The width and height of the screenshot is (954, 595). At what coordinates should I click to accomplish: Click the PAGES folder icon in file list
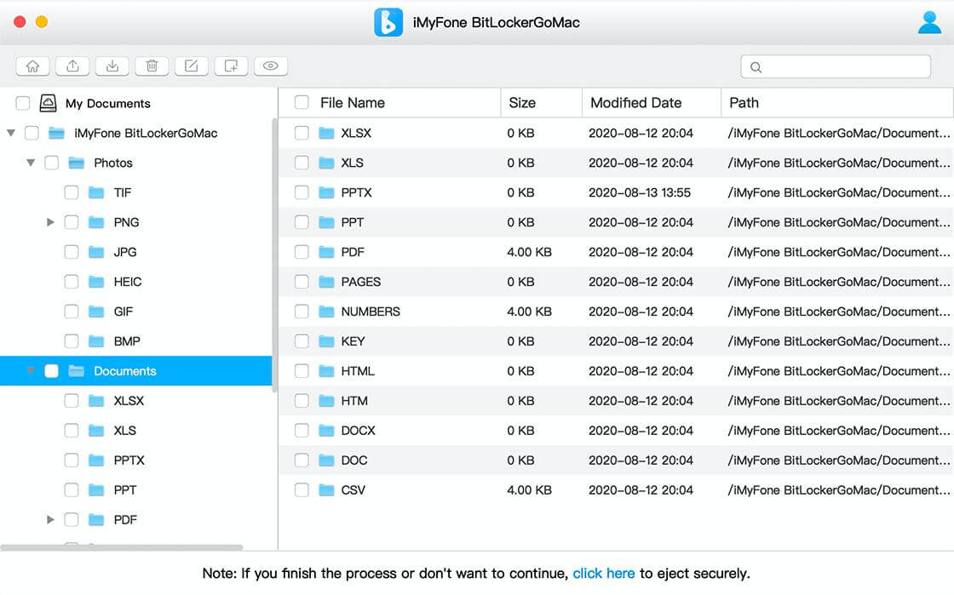click(x=327, y=282)
